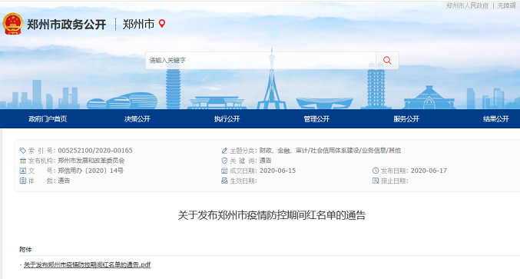Click the pencil icon beside 主题分类
The width and height of the screenshot is (520, 279).
(x=224, y=151)
